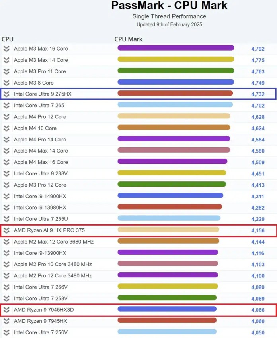Click the red bar for Intel Core Ultra 9 275HX

(175, 93)
